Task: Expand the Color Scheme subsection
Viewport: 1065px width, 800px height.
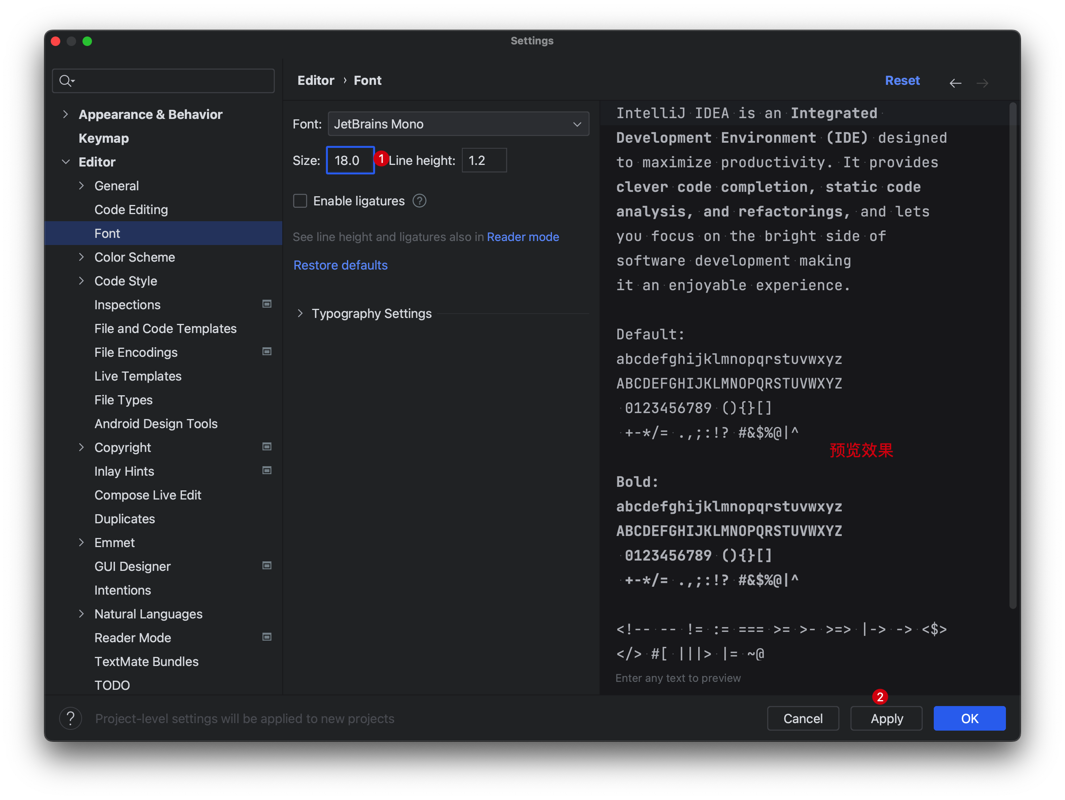Action: coord(81,257)
